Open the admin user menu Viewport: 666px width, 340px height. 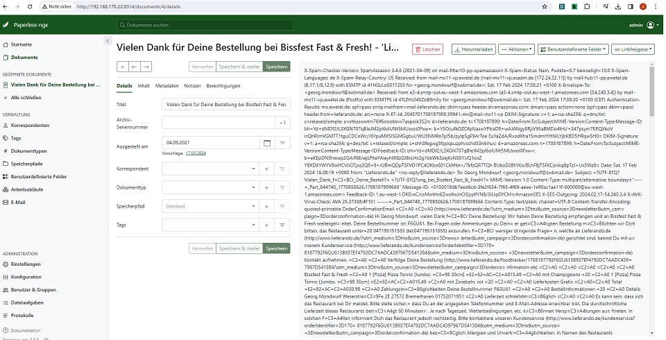[644, 25]
